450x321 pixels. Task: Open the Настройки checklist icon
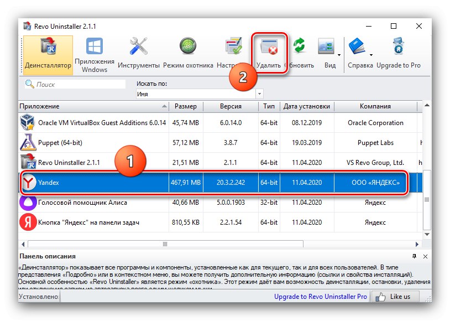(x=233, y=46)
